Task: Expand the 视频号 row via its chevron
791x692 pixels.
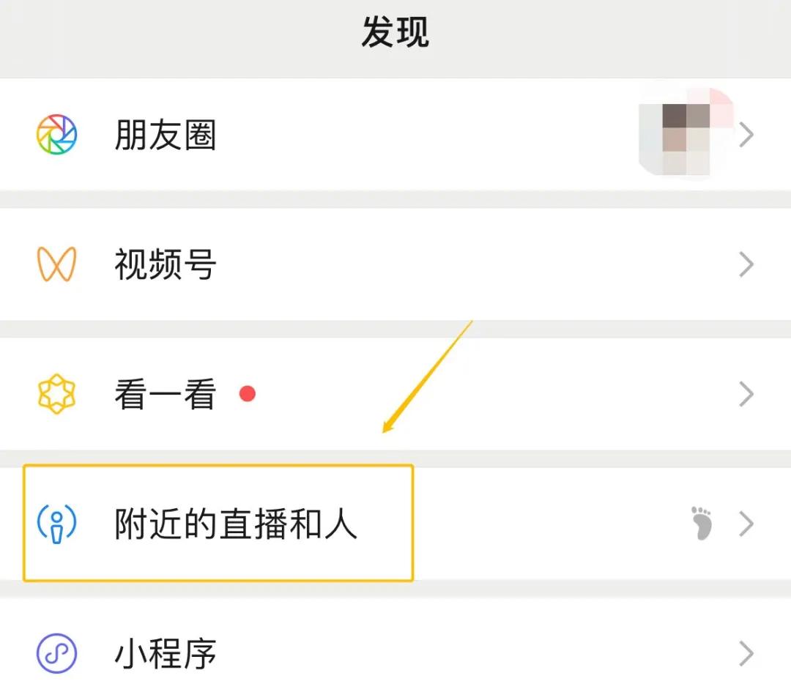Action: [x=747, y=264]
